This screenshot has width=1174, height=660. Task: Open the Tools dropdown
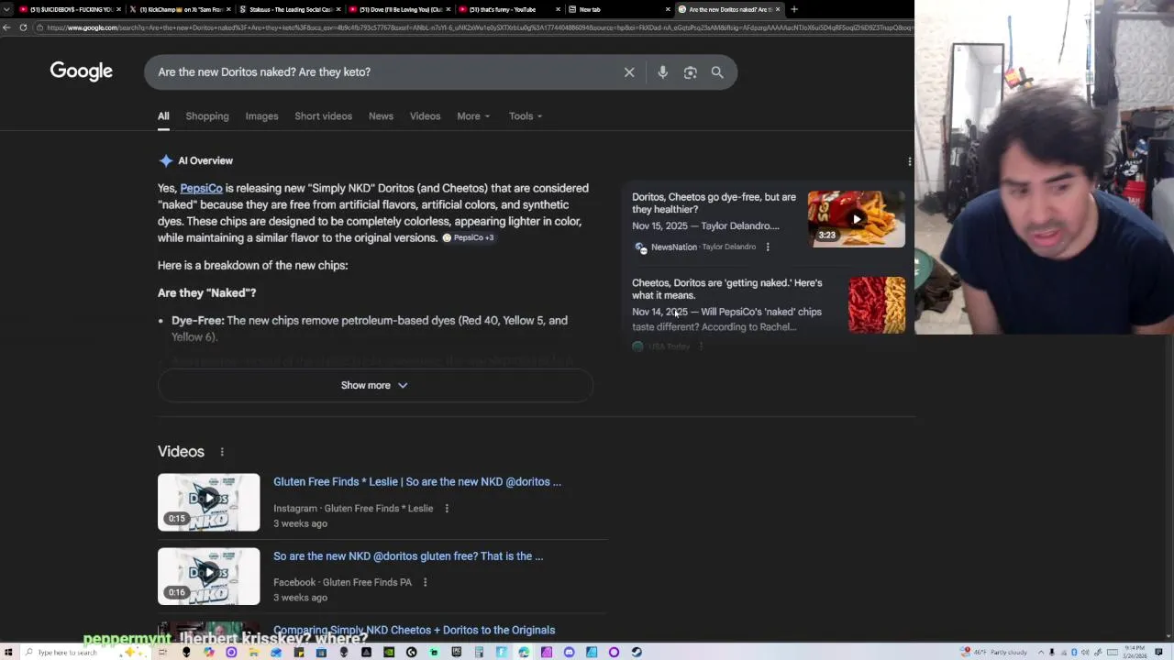(x=526, y=116)
